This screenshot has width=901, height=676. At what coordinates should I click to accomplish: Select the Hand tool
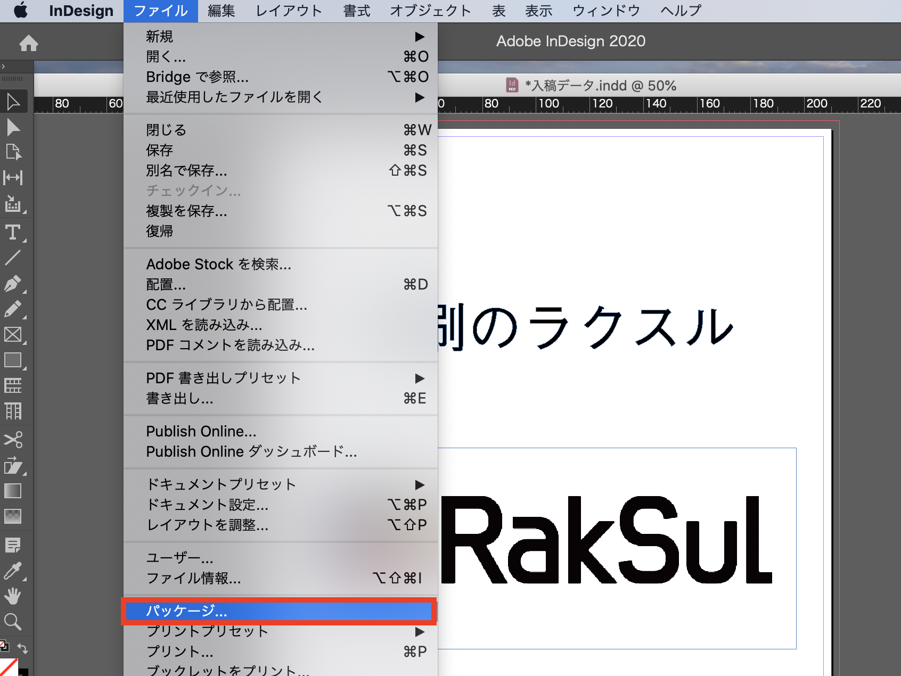tap(13, 596)
